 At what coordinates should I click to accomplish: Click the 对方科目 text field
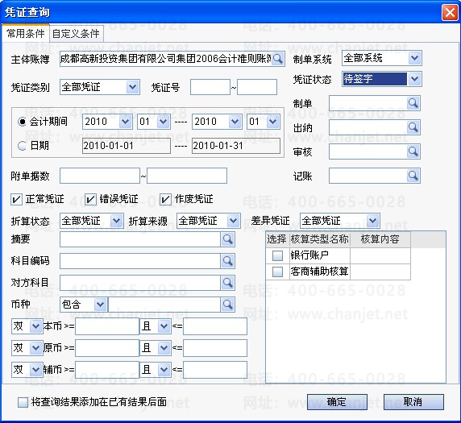tap(140, 283)
